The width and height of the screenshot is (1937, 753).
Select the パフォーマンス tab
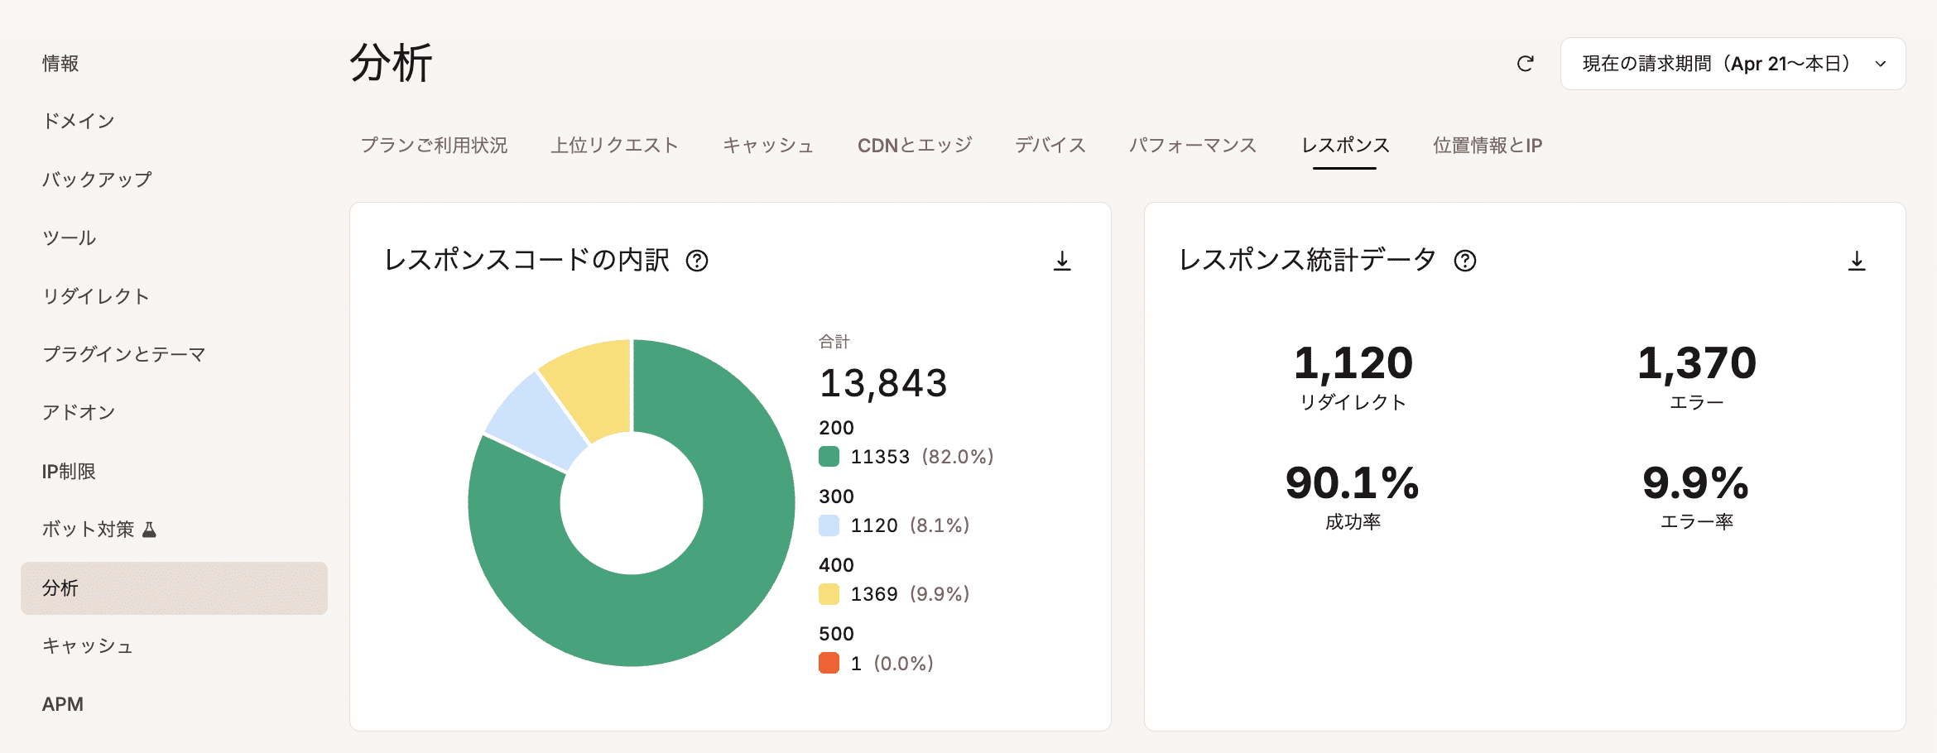click(x=1193, y=146)
